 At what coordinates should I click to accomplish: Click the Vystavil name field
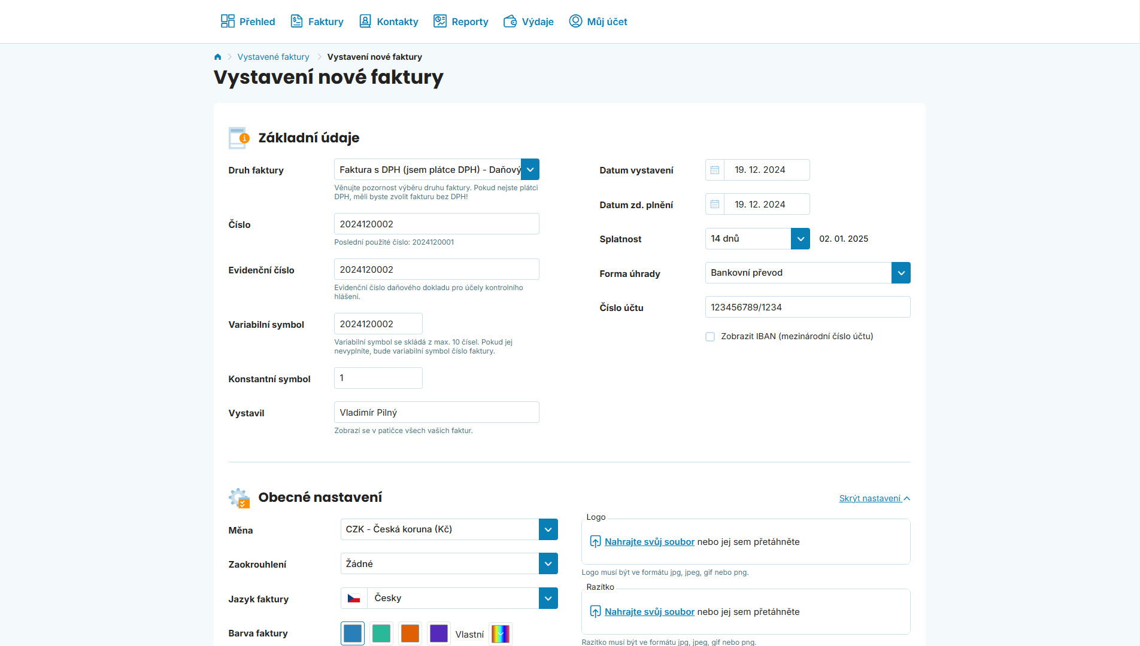coord(436,412)
